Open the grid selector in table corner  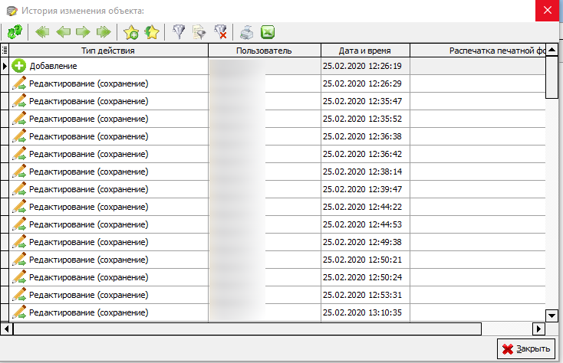(5, 51)
